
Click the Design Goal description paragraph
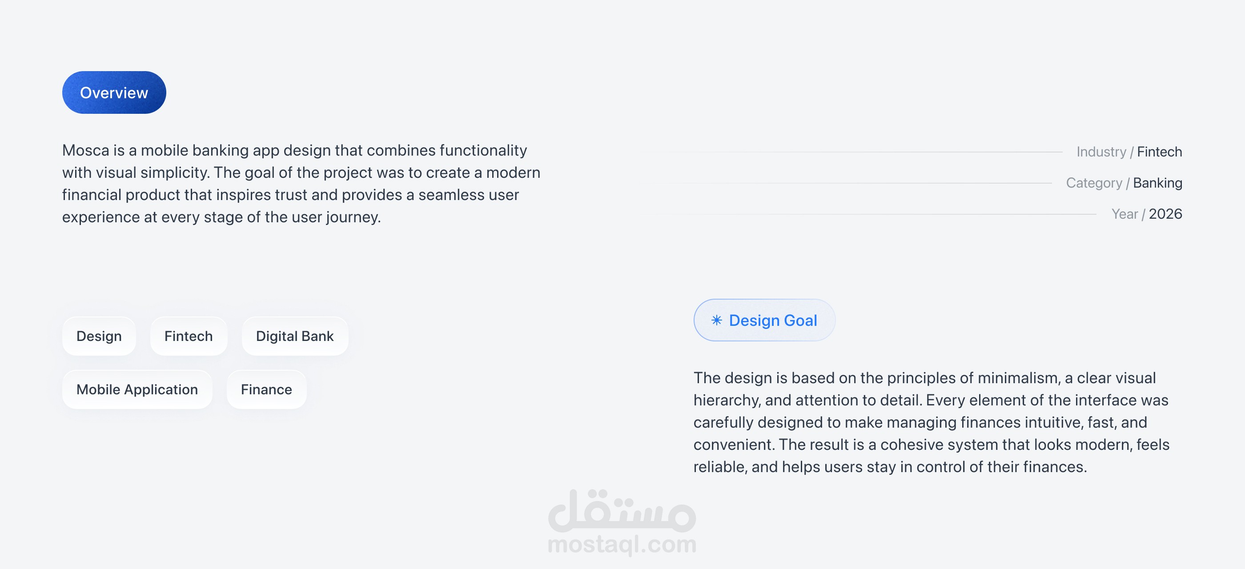click(x=932, y=422)
